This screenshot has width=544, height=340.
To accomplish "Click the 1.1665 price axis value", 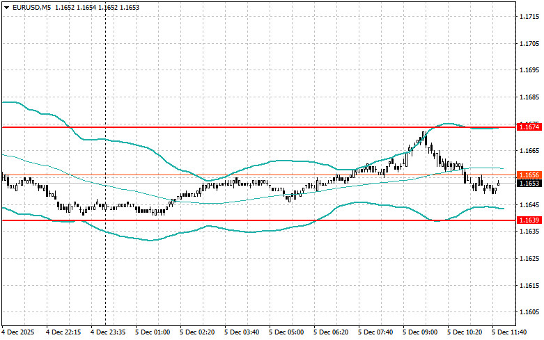I will (x=529, y=151).
